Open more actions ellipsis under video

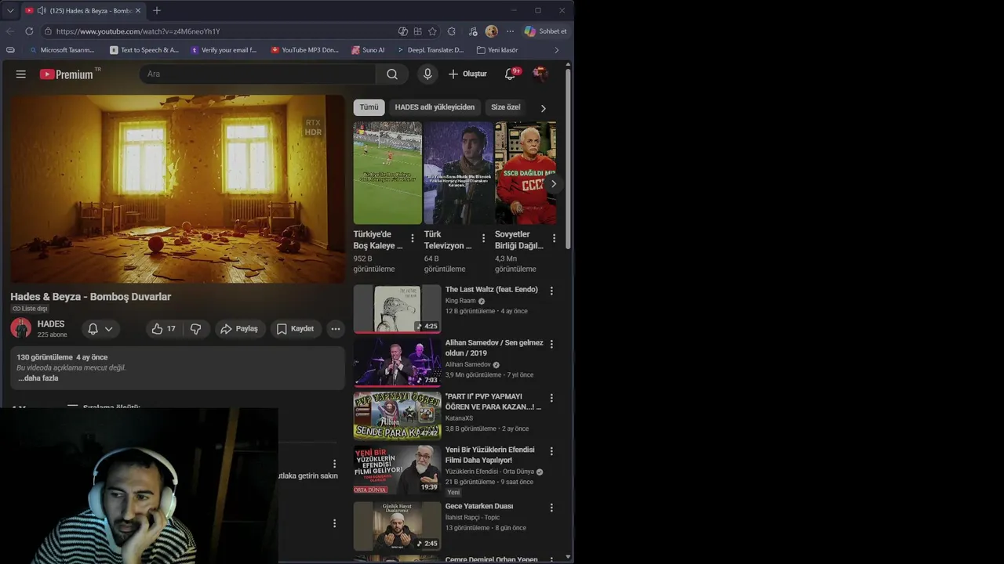coord(335,329)
